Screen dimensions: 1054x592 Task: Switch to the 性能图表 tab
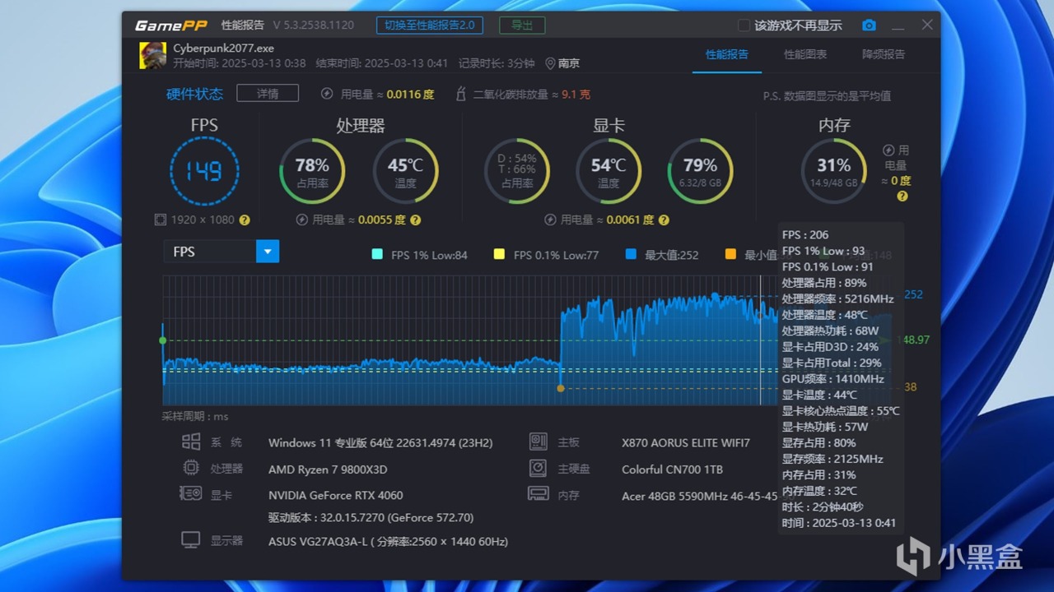pyautogui.click(x=805, y=54)
